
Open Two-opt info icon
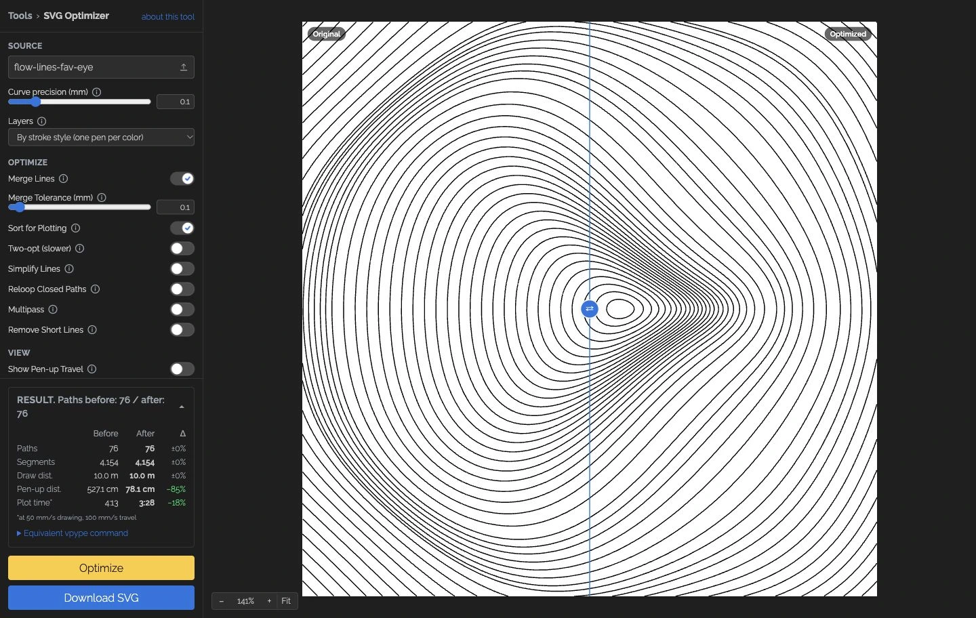click(x=80, y=249)
